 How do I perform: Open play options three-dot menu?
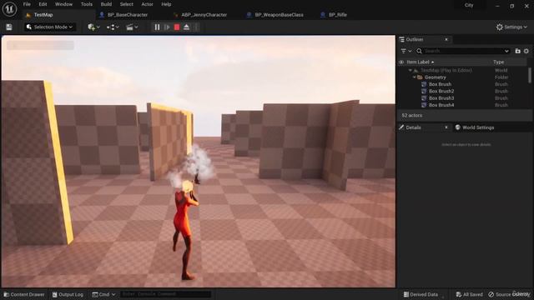[x=196, y=27]
